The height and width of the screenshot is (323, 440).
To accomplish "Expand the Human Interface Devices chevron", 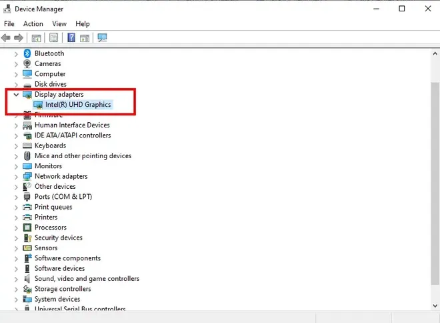I will (16, 126).
